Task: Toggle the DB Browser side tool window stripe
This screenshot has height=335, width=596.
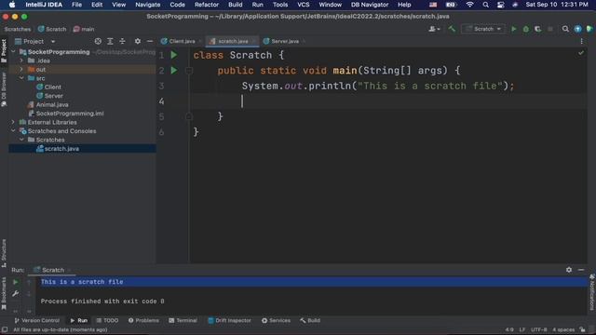Action: click(4, 89)
